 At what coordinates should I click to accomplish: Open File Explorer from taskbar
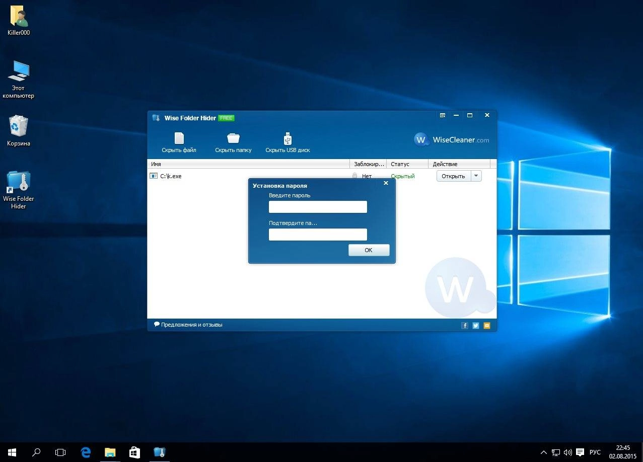(x=110, y=452)
